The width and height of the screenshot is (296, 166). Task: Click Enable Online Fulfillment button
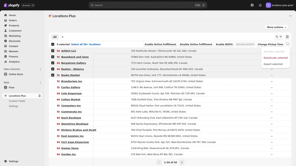[x=161, y=44]
